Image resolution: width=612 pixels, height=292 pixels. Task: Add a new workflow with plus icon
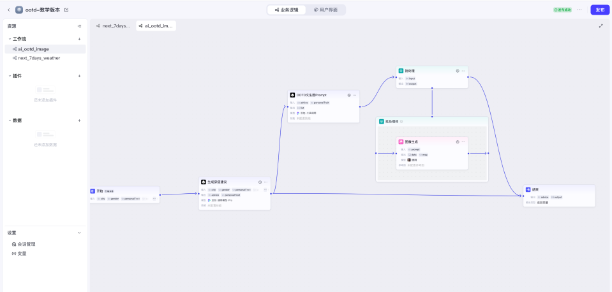[79, 39]
